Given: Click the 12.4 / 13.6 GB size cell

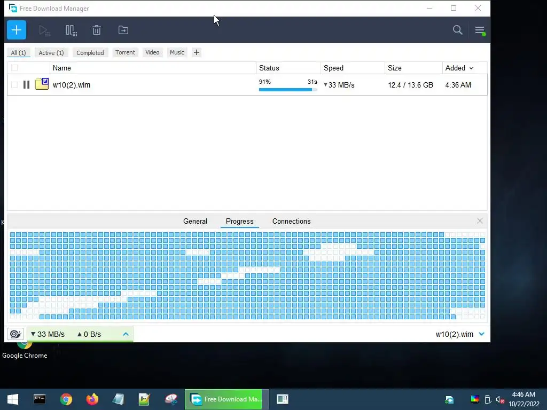Looking at the screenshot, I should (x=410, y=85).
